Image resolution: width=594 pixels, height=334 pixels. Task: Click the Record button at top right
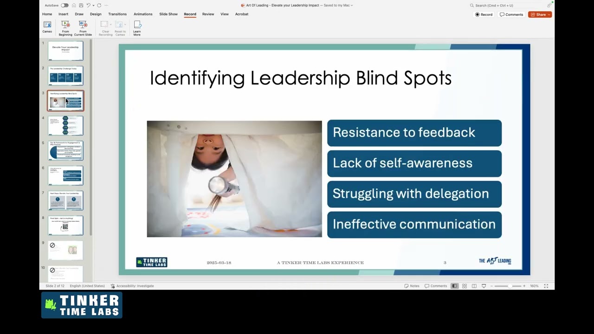click(484, 14)
